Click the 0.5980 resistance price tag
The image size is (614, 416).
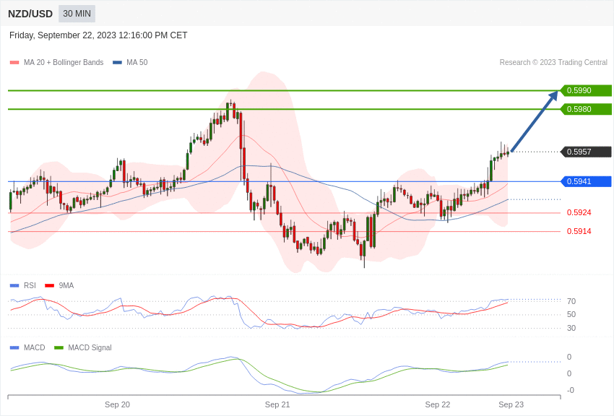pos(586,109)
